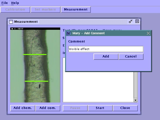Toggle the Measurement frame maximize icon
The image size is (160, 120).
131,21
